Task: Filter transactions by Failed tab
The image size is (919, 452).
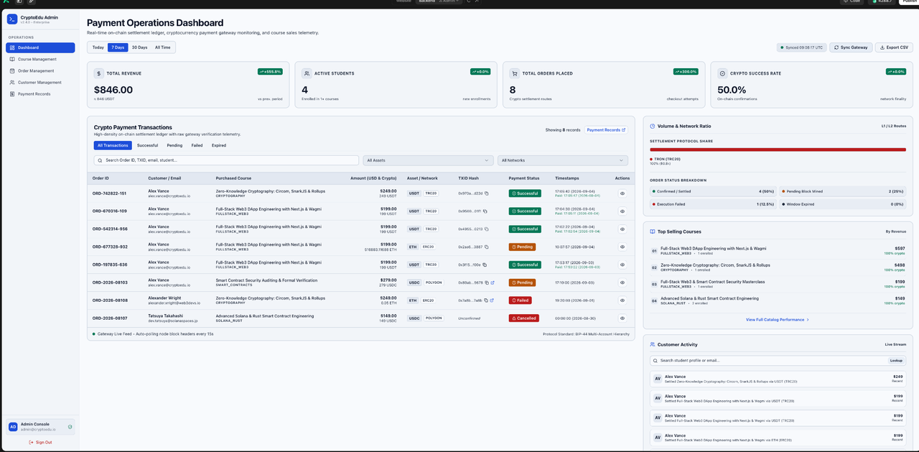Action: pyautogui.click(x=197, y=145)
